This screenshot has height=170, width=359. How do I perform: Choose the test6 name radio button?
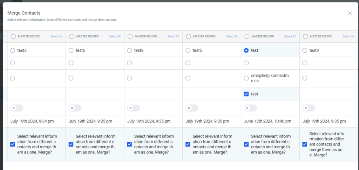71,50
